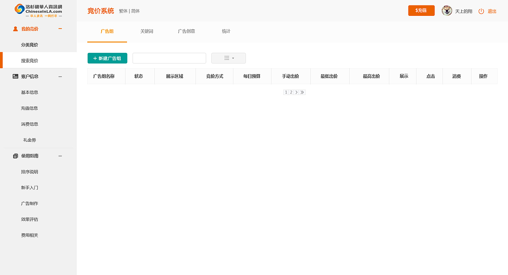Click the 使用指南 notebook icon
The height and width of the screenshot is (275, 508).
tap(15, 156)
